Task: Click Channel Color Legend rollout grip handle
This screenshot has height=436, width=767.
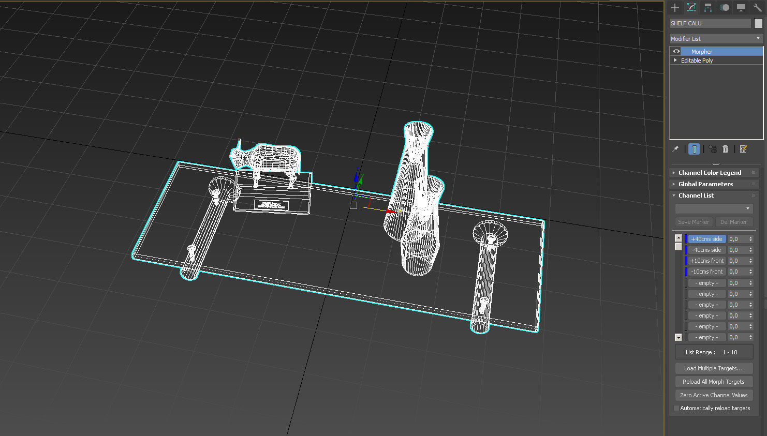Action: pos(754,173)
